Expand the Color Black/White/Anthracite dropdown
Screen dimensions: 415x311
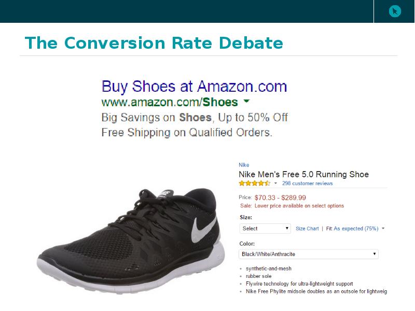pyautogui.click(x=309, y=255)
